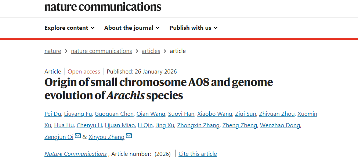Navigate to articles breadcrumb
This screenshot has width=358, height=161.
(x=151, y=51)
